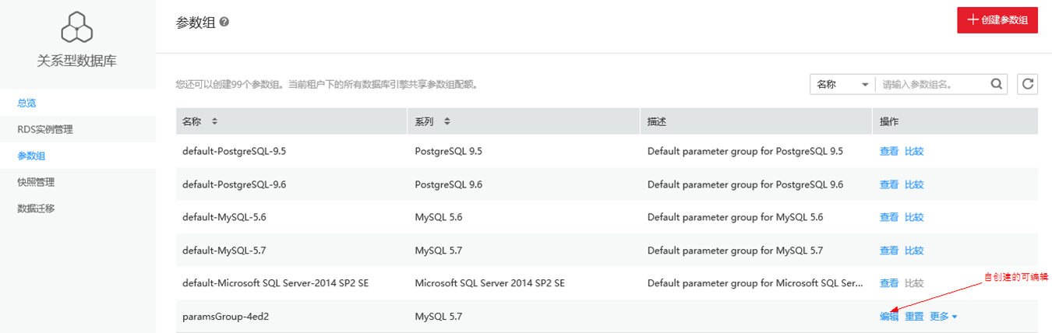Sort the list by 名称 column arrows
1052x333 pixels.
[x=214, y=122]
